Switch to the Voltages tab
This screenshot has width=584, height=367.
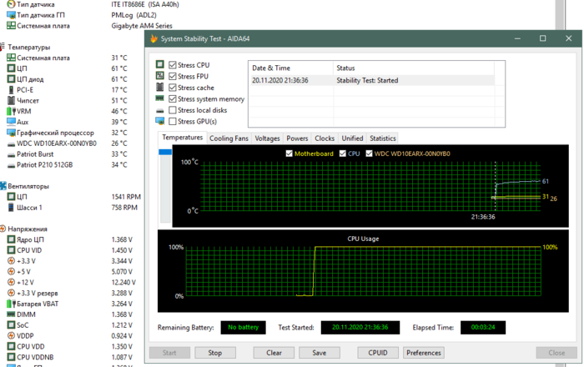(267, 138)
